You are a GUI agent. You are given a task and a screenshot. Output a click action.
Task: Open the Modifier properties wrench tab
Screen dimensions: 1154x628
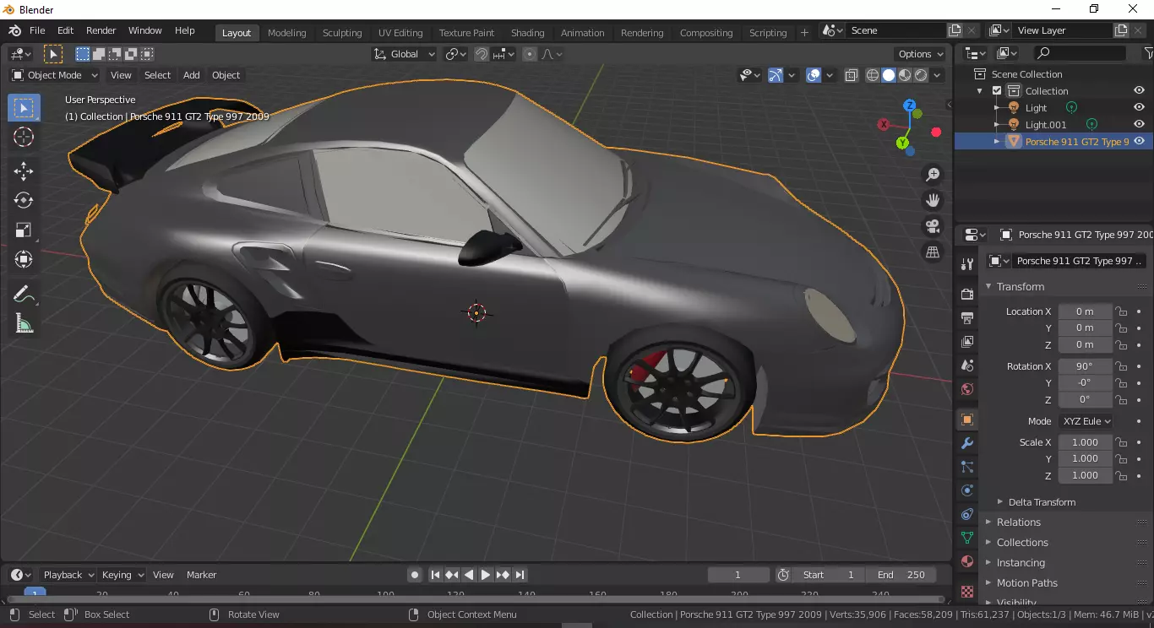[x=967, y=443]
